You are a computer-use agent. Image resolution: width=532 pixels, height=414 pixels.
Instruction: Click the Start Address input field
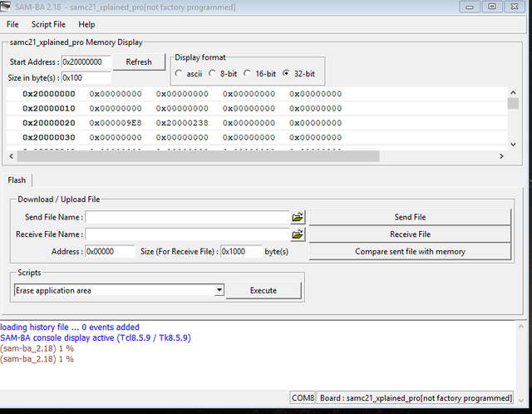[86, 62]
